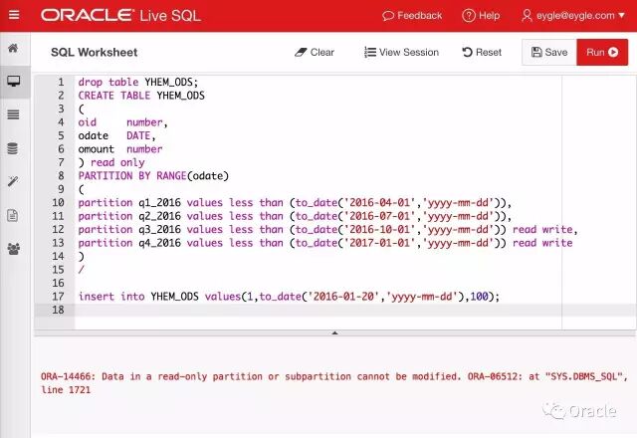Clear the worksheet with Clear button
Viewport: 637px width, 438px height.
315,52
